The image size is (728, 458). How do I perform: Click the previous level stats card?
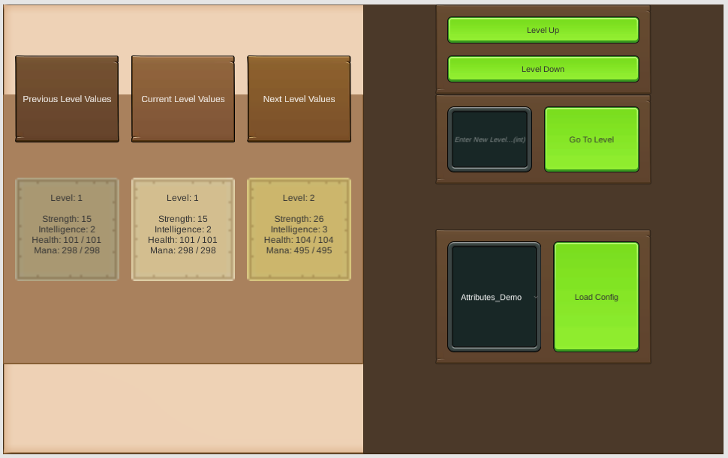[x=67, y=229]
